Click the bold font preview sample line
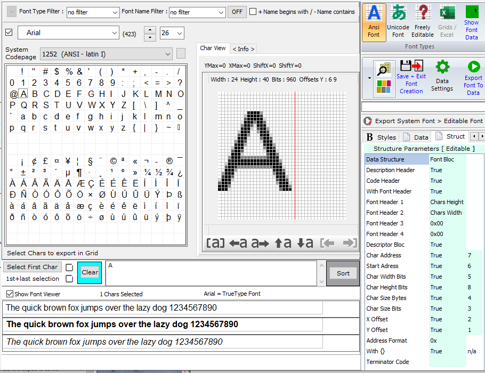This screenshot has height=373, width=485. pyautogui.click(x=163, y=325)
